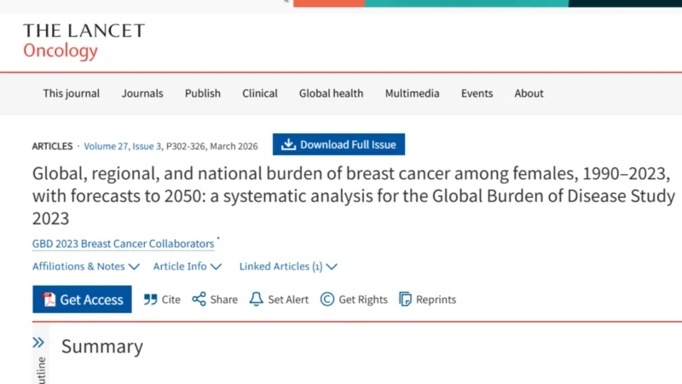The height and width of the screenshot is (384, 682).
Task: Open the Events menu
Action: [477, 93]
